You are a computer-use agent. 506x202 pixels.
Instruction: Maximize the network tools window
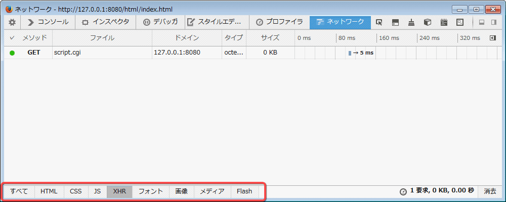pos(476,10)
